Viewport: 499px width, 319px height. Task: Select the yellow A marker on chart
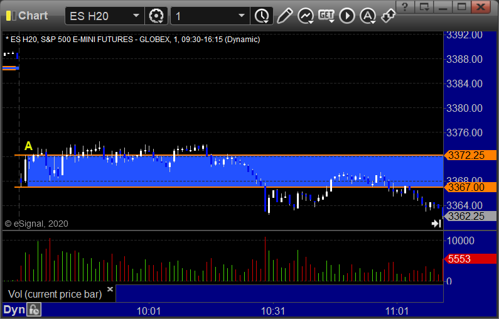pyautogui.click(x=29, y=146)
